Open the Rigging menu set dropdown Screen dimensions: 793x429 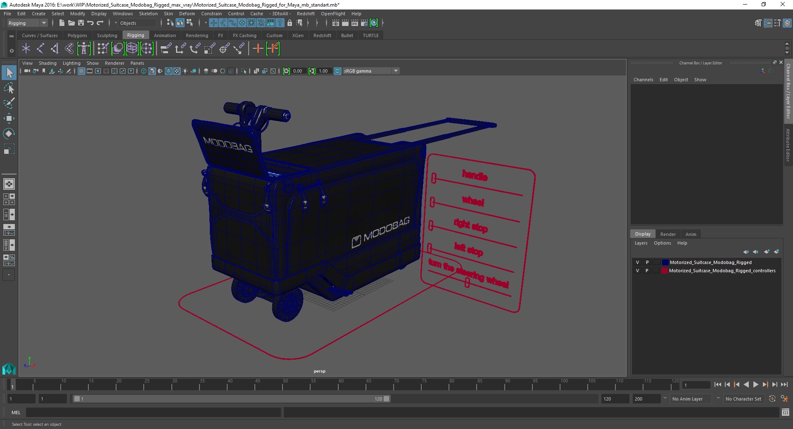27,23
